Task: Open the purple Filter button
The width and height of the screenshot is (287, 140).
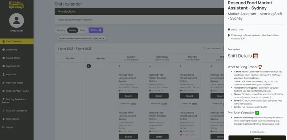Action: pos(96,30)
